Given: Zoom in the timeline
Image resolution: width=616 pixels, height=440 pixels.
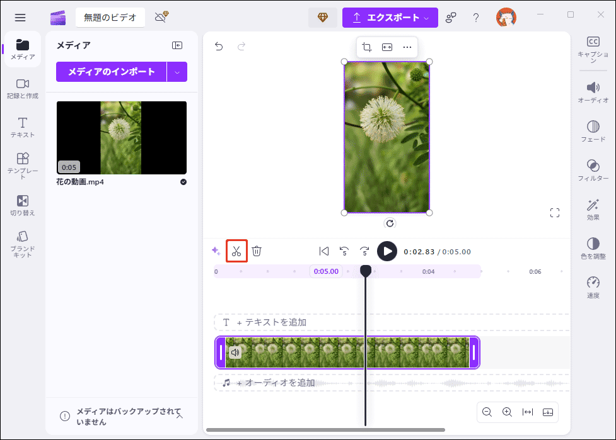Looking at the screenshot, I should pos(507,412).
